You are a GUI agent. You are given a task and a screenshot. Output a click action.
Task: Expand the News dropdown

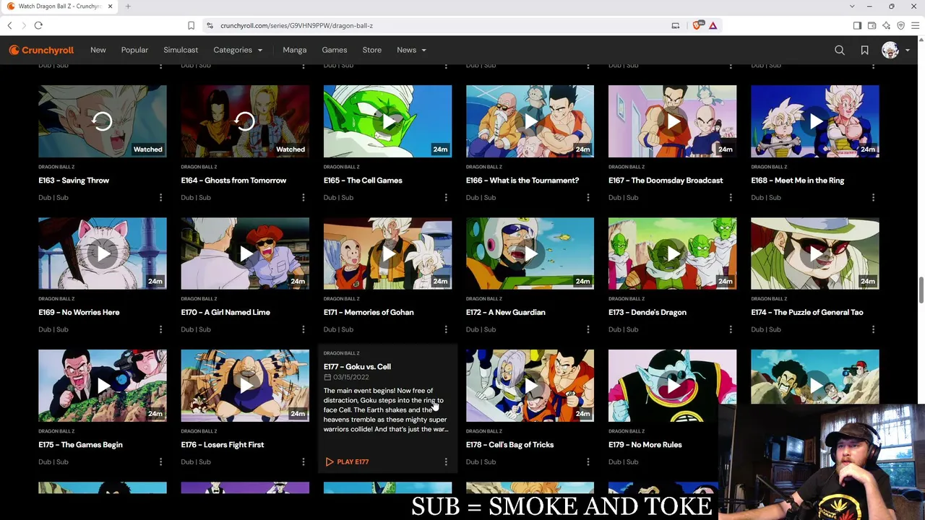411,50
